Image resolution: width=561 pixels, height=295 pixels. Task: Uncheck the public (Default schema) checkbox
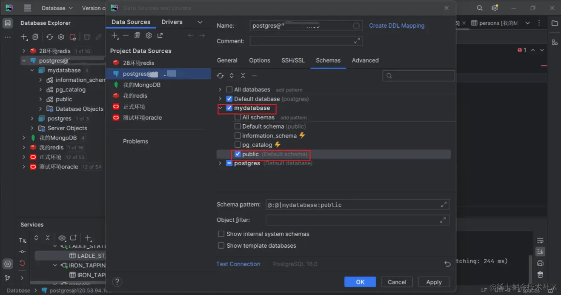tap(238, 154)
